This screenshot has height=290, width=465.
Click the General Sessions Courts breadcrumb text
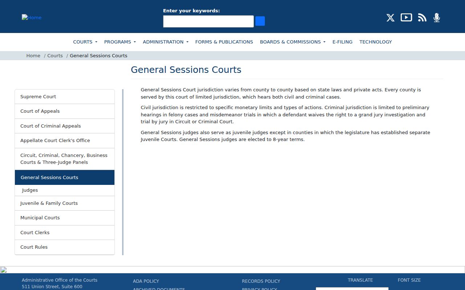(x=98, y=56)
